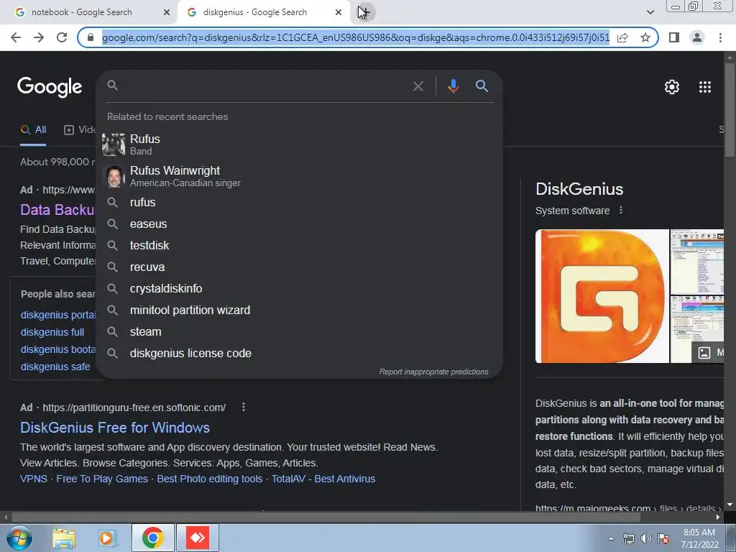Viewport: 736px width, 552px height.
Task: Open the Action Center flag tray icon
Action: coord(663,538)
